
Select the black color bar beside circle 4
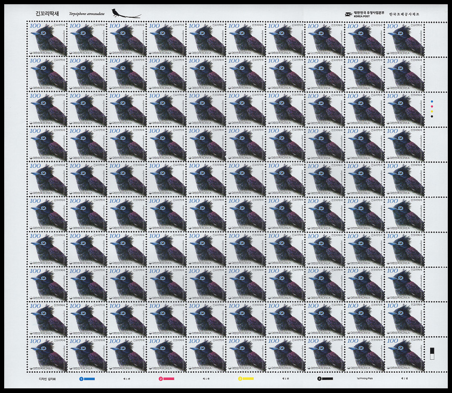click(327, 379)
